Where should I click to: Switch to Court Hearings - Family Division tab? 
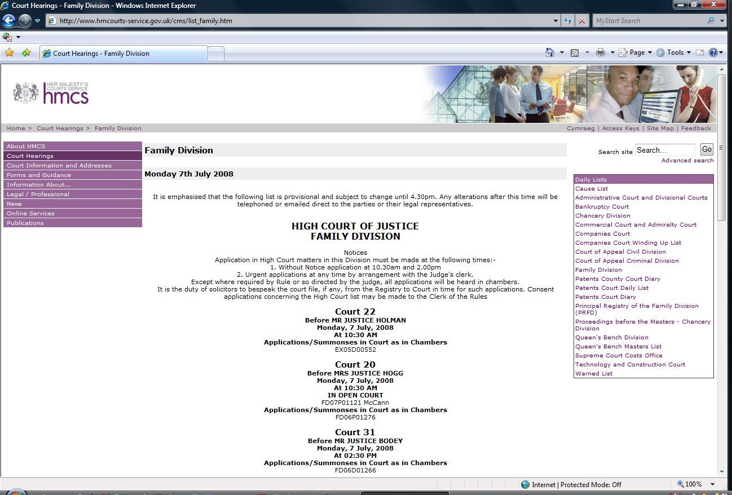click(x=124, y=54)
